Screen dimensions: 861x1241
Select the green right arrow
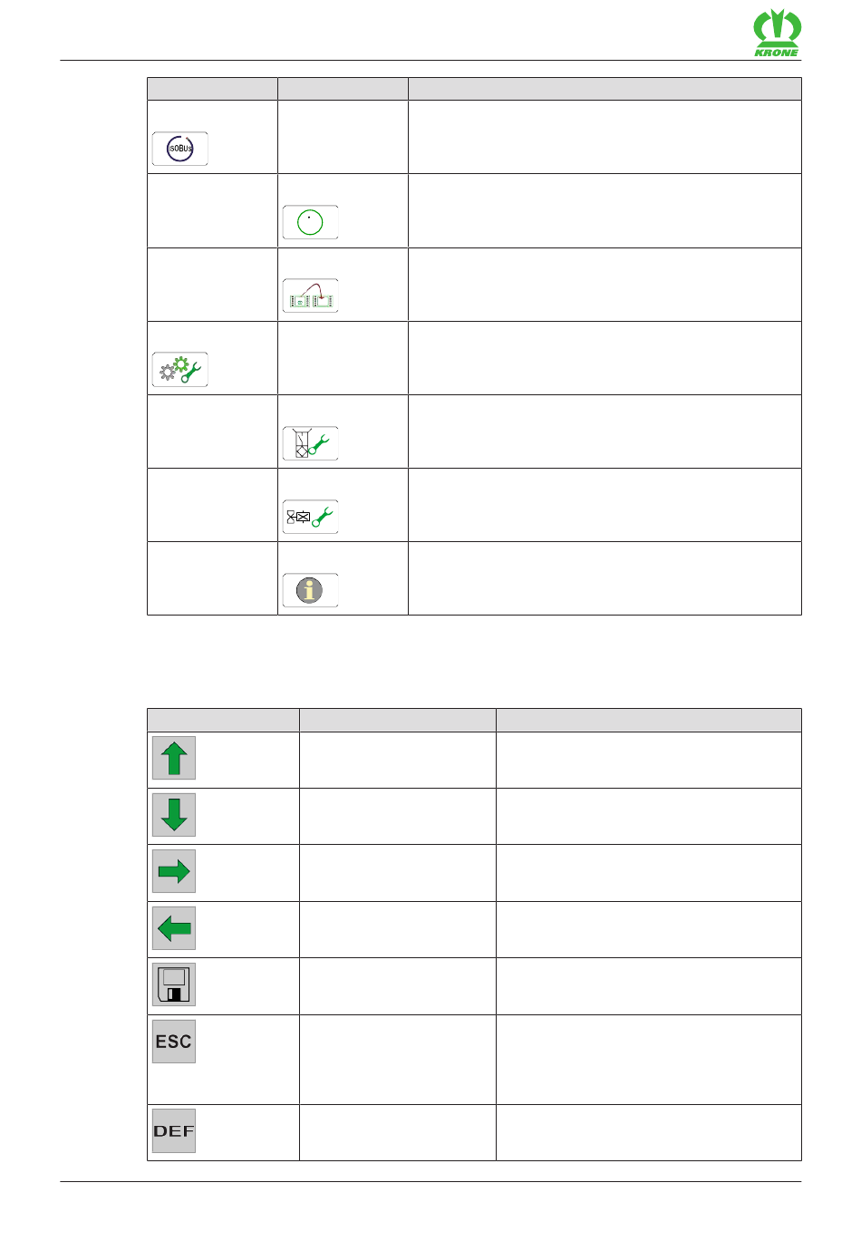(x=174, y=871)
